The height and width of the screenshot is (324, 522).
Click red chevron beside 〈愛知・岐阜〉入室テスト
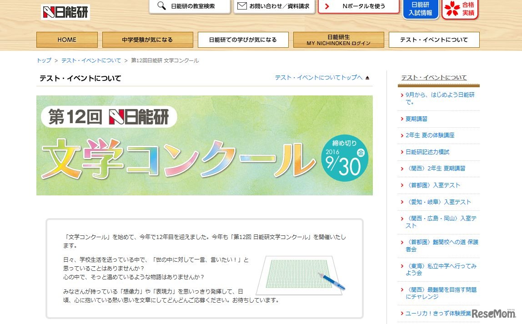click(x=402, y=202)
